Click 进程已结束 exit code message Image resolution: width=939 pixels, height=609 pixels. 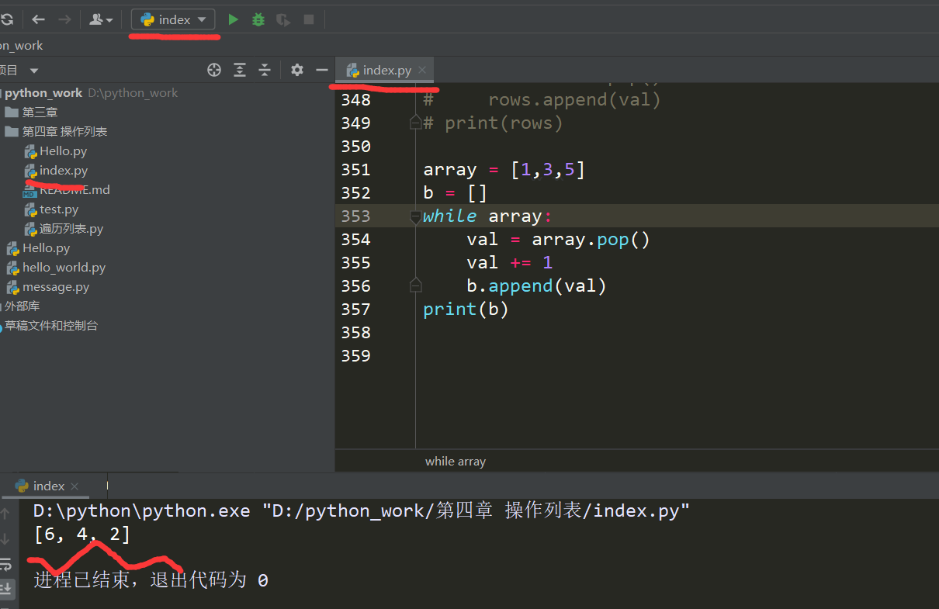151,580
